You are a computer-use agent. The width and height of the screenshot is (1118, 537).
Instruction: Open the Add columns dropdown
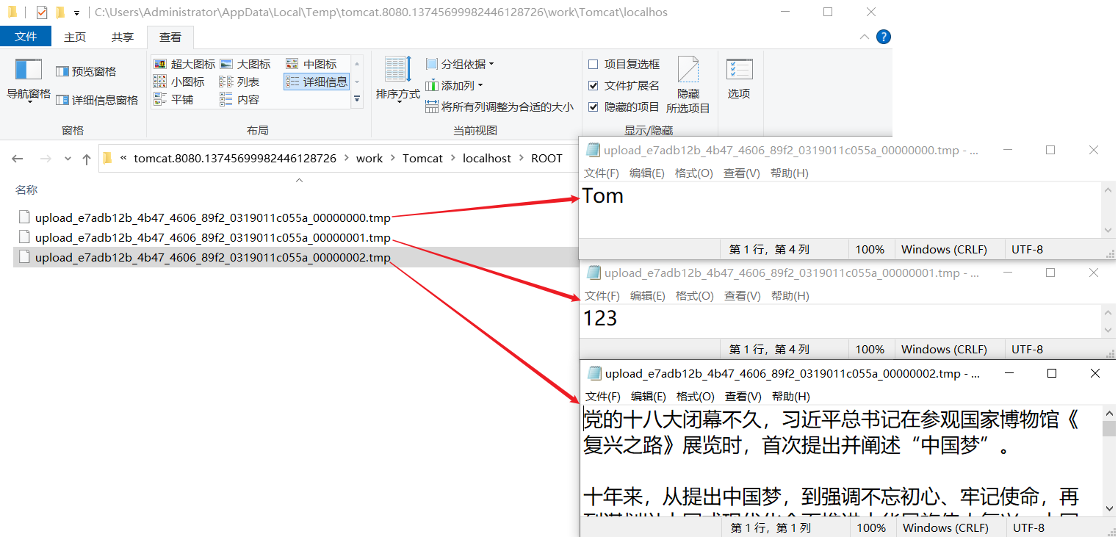[x=455, y=85]
